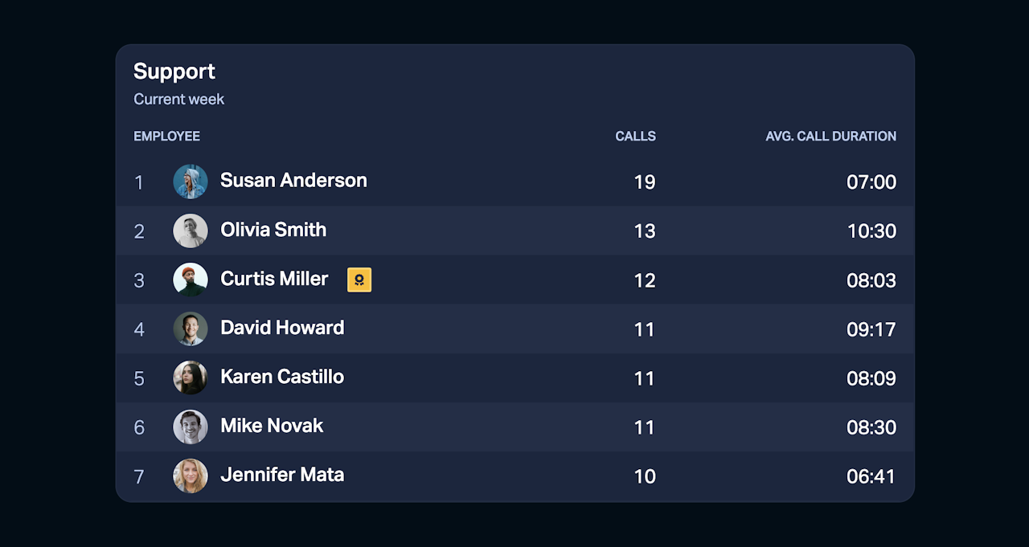Click the Mike Novak name
The height and width of the screenshot is (547, 1029).
pyautogui.click(x=272, y=426)
